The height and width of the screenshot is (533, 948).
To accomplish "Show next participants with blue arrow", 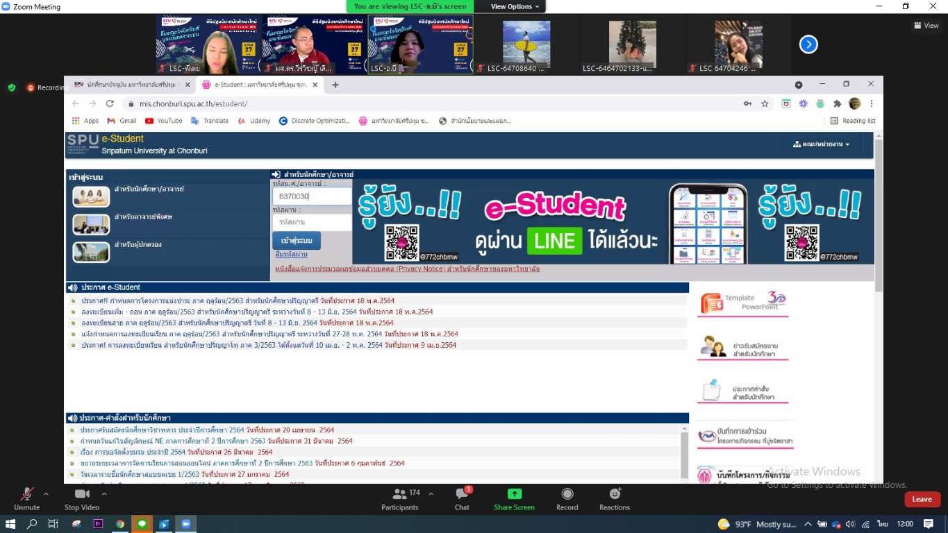I will (x=808, y=44).
